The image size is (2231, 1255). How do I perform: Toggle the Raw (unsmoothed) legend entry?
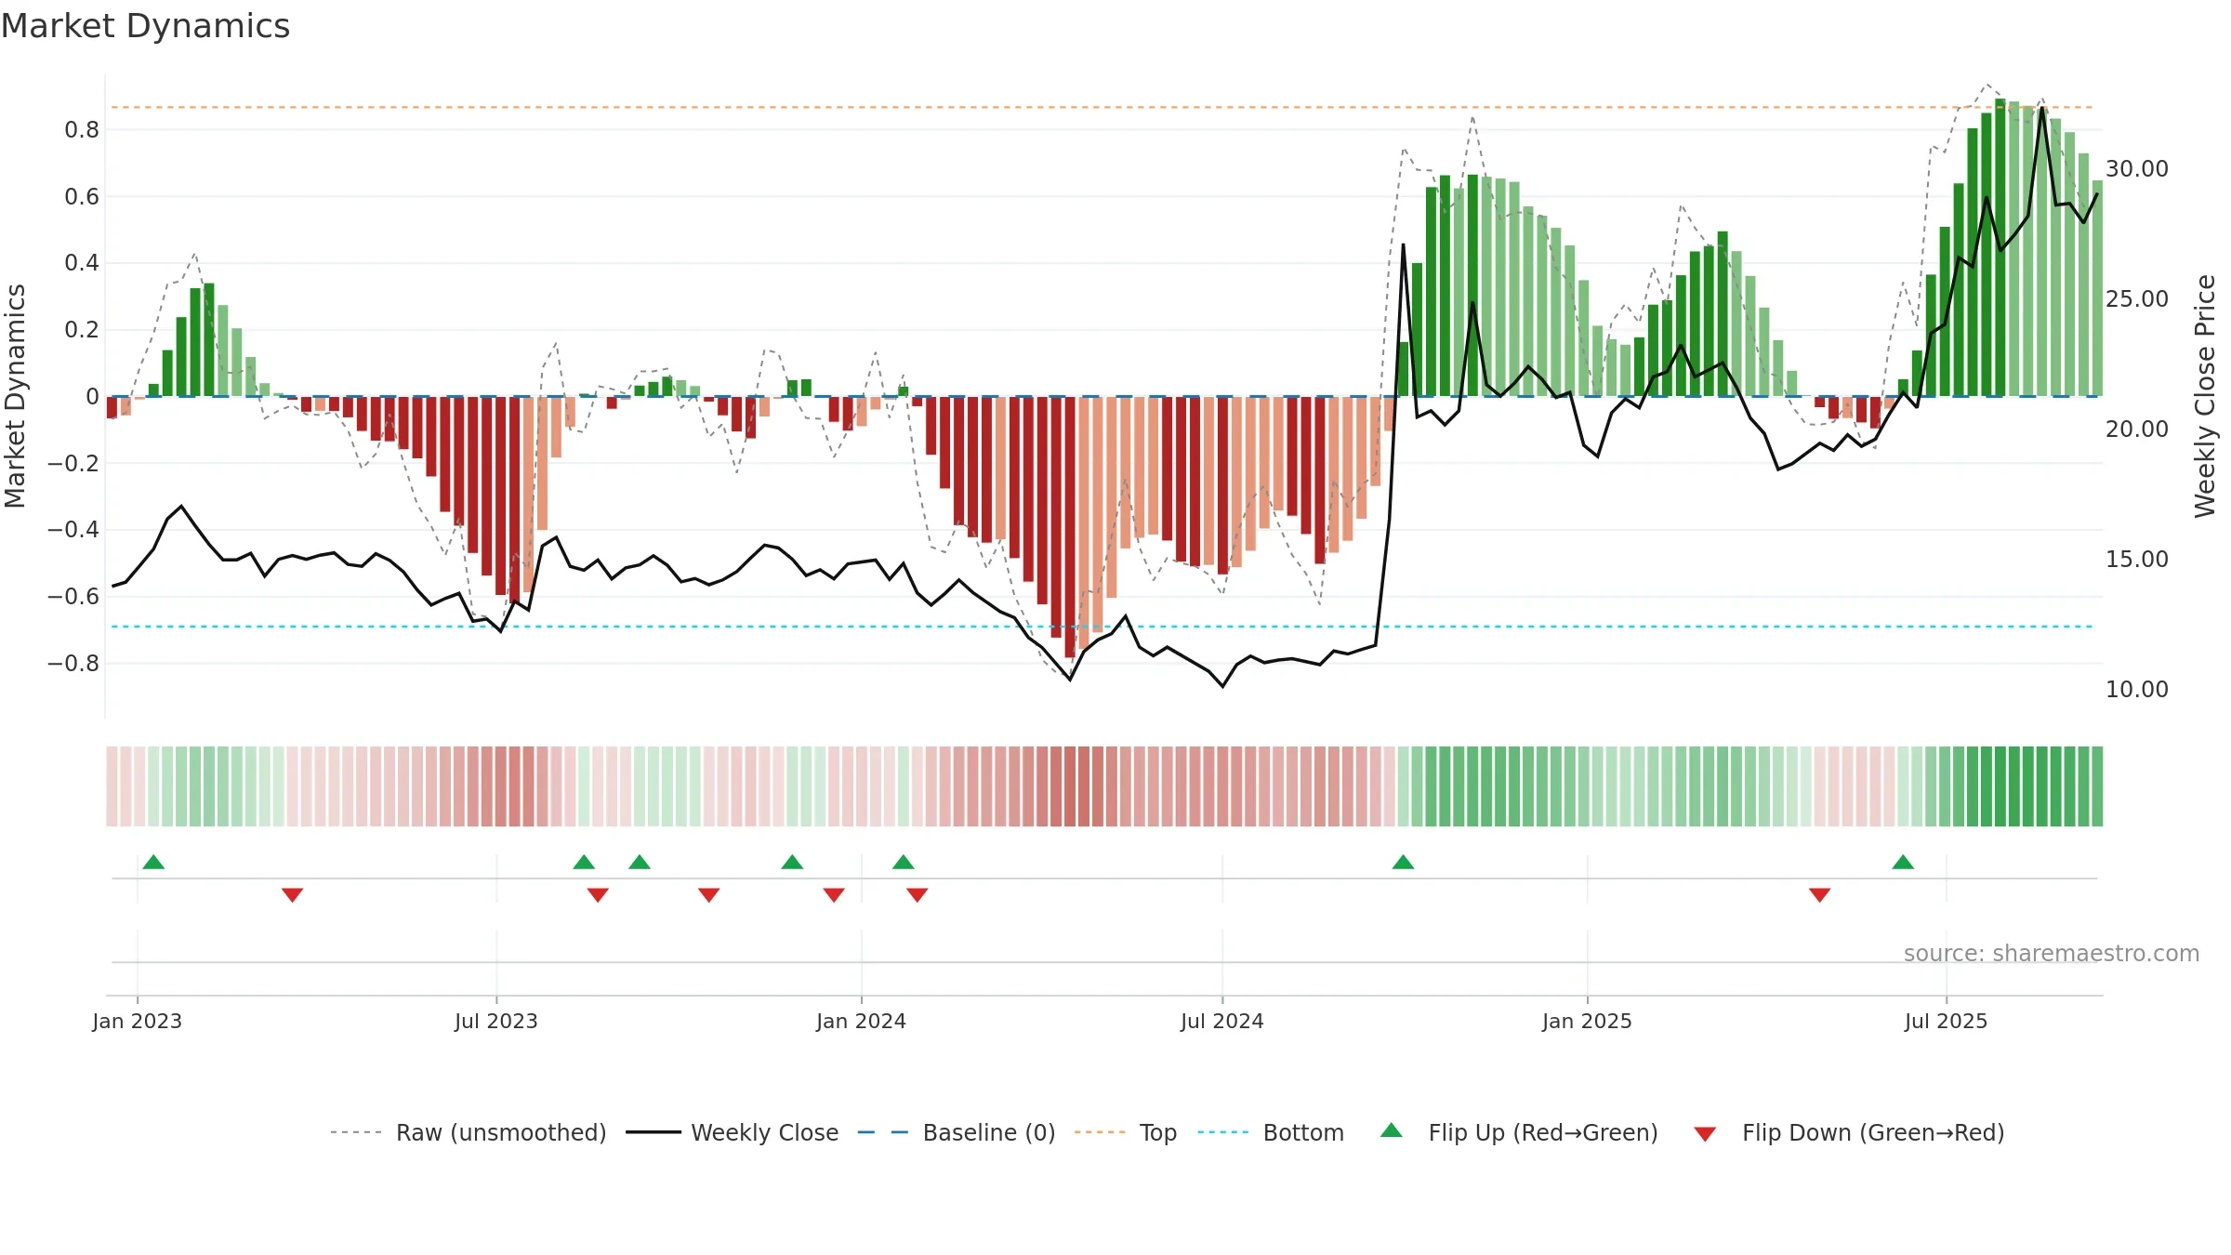click(469, 1132)
